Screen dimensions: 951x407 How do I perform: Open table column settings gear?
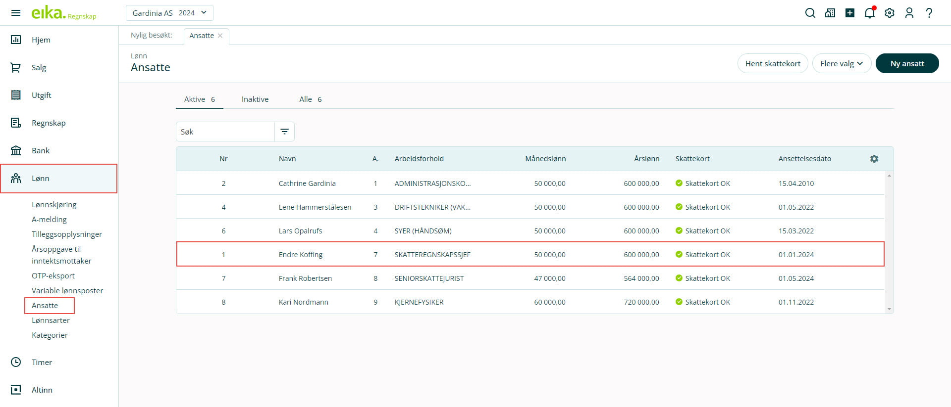874,159
